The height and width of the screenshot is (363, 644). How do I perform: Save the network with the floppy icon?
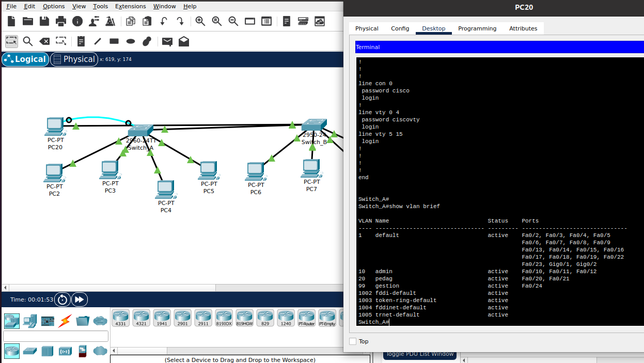point(44,21)
